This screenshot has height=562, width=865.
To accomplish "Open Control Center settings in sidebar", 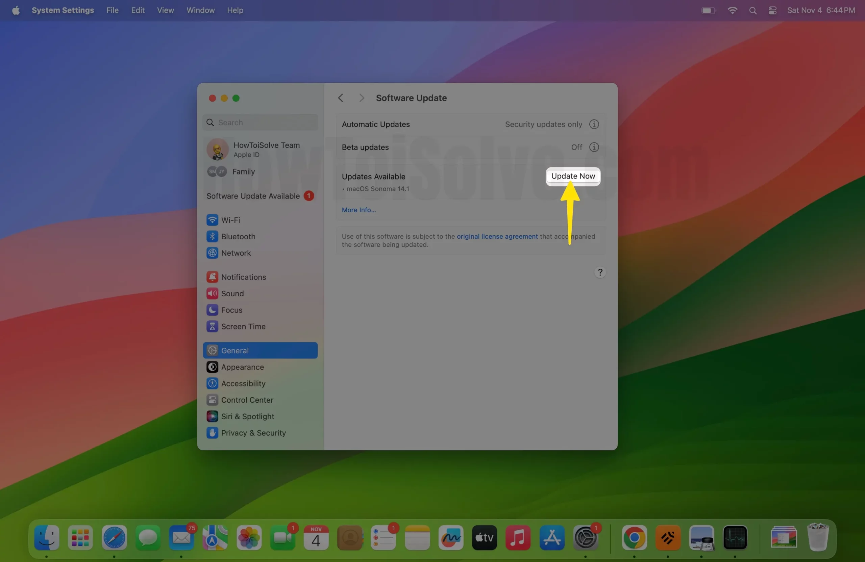I will pyautogui.click(x=260, y=400).
